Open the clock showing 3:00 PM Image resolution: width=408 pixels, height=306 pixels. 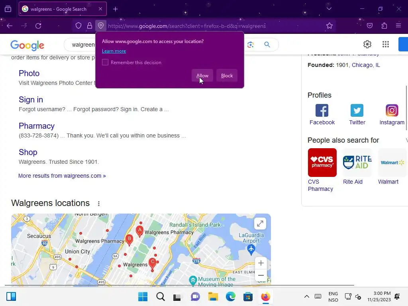(379, 296)
